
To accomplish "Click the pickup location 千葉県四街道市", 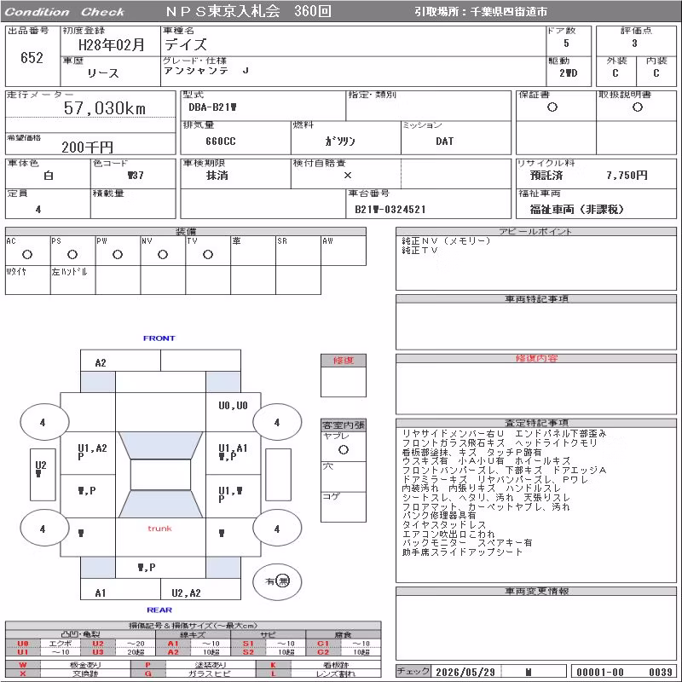I will (509, 12).
